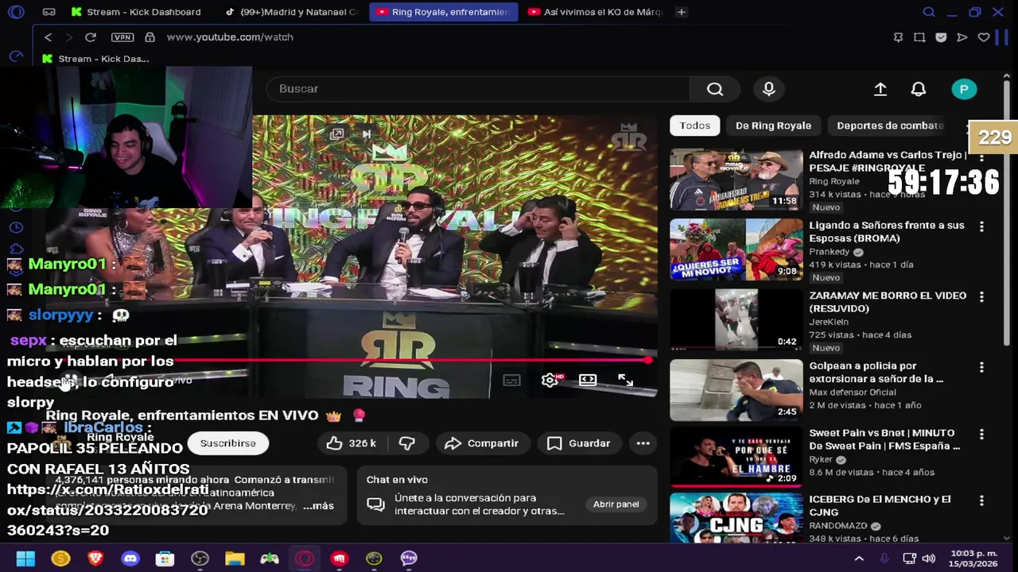The height and width of the screenshot is (572, 1018).
Task: Open Windows Start menu
Action: 25,558
